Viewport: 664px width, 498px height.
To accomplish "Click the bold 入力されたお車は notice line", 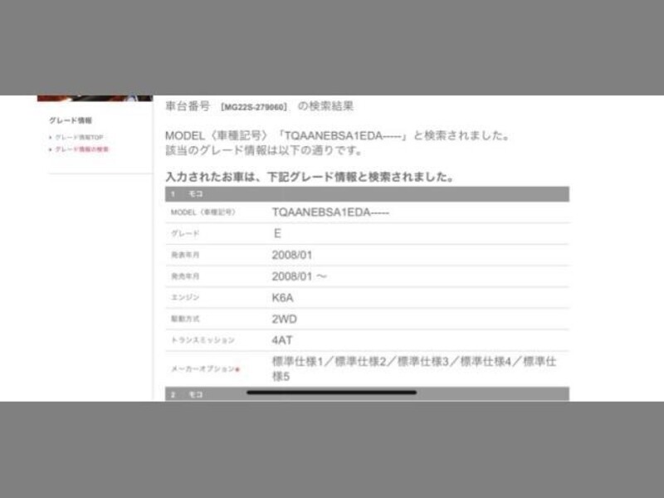I will click(x=310, y=177).
